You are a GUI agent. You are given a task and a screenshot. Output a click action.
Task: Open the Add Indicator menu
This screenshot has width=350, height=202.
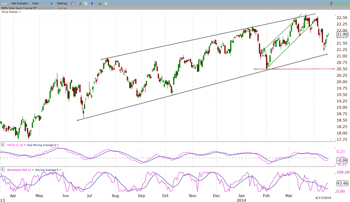click(20, 3)
